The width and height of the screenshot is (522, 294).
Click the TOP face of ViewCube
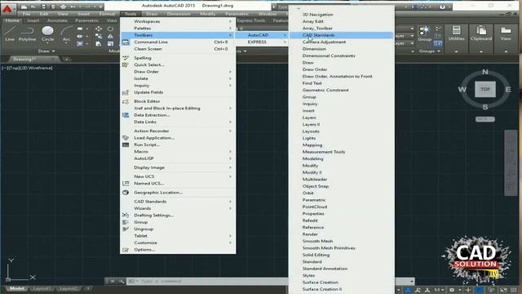point(485,89)
